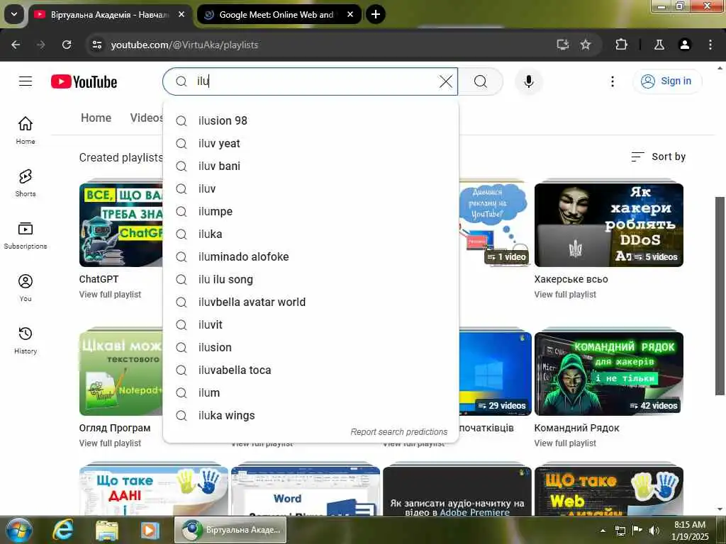
Task: Open the ChatGPT playlist title
Action: coord(99,279)
